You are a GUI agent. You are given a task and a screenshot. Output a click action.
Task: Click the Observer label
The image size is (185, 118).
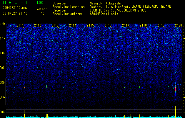coord(60,3)
